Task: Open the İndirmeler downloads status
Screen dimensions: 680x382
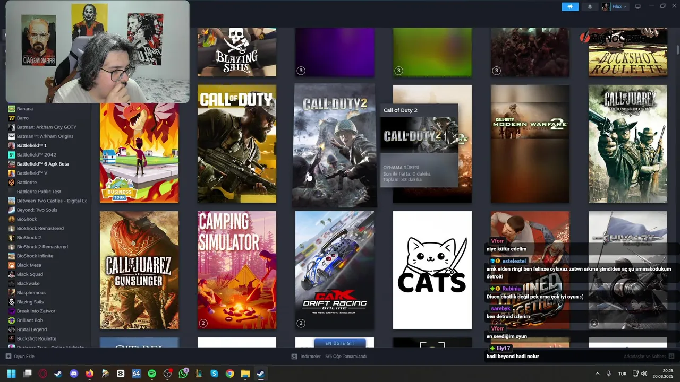Action: [329, 357]
